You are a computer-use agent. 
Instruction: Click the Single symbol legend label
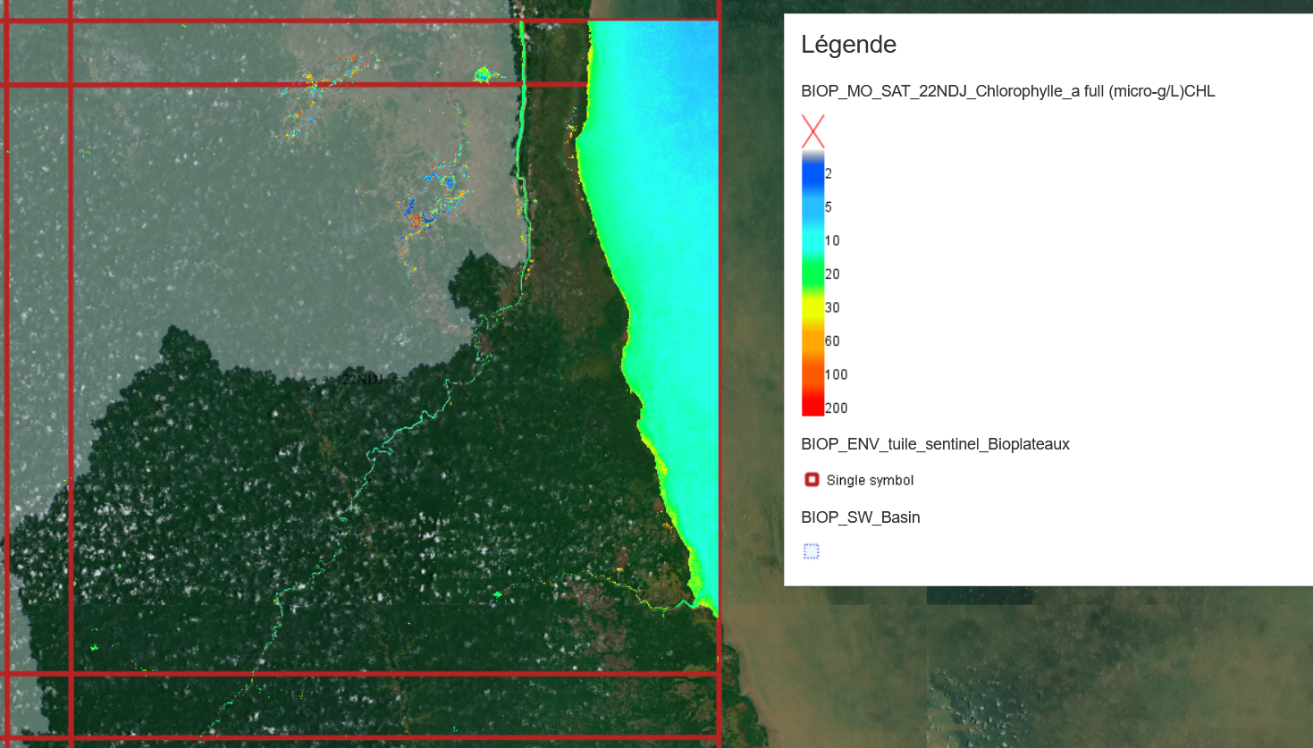point(870,481)
